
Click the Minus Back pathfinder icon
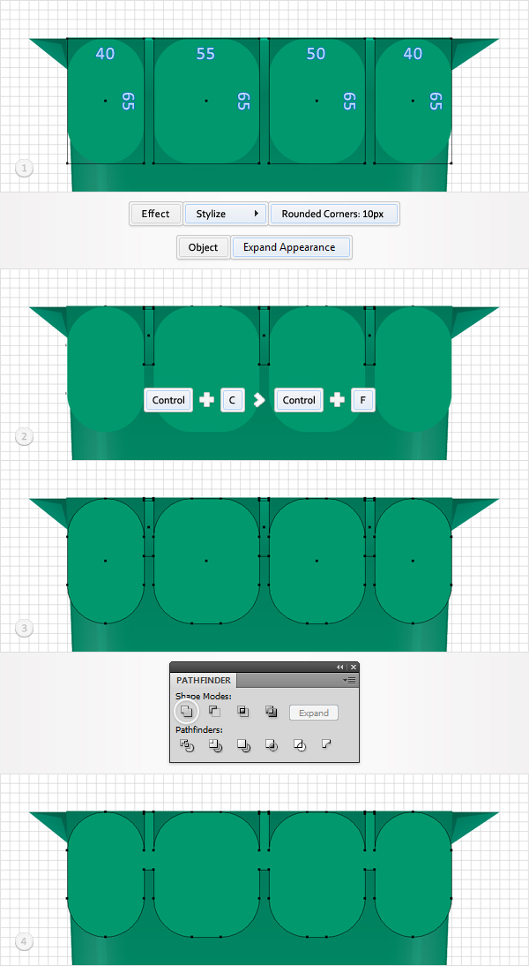click(326, 744)
